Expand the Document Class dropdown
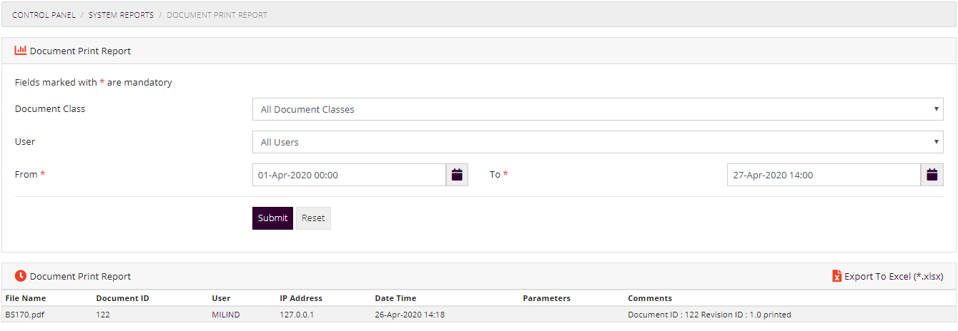 (598, 109)
